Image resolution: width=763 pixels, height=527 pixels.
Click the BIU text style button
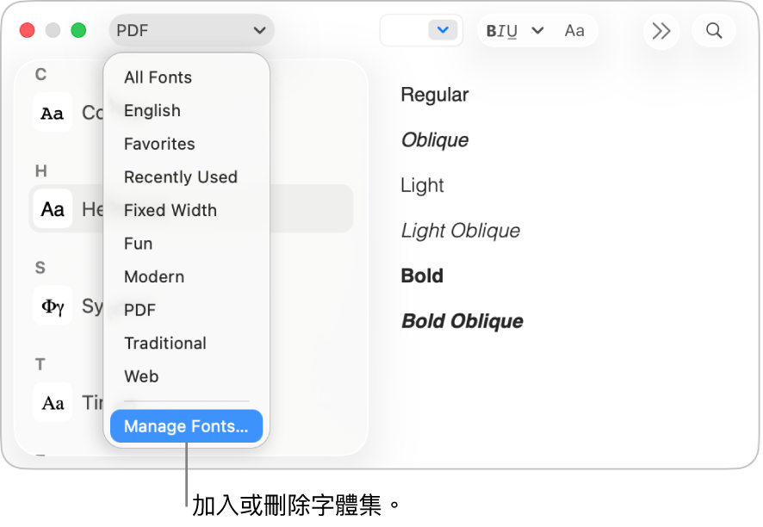[502, 31]
